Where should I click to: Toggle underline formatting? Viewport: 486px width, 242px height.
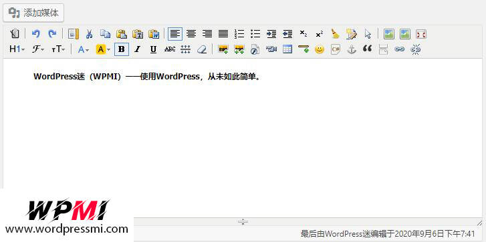(154, 49)
